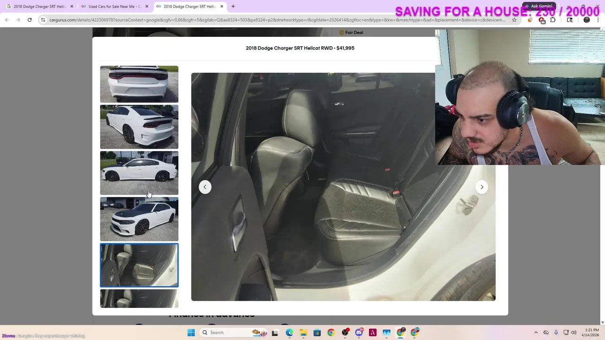Image resolution: width=605 pixels, height=340 pixels.
Task: Show the previous photo with left arrow
Action: (x=205, y=187)
